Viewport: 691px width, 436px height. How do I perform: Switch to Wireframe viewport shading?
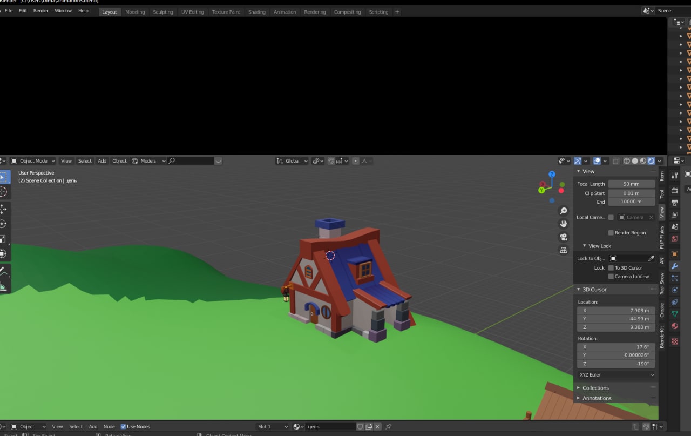click(627, 161)
